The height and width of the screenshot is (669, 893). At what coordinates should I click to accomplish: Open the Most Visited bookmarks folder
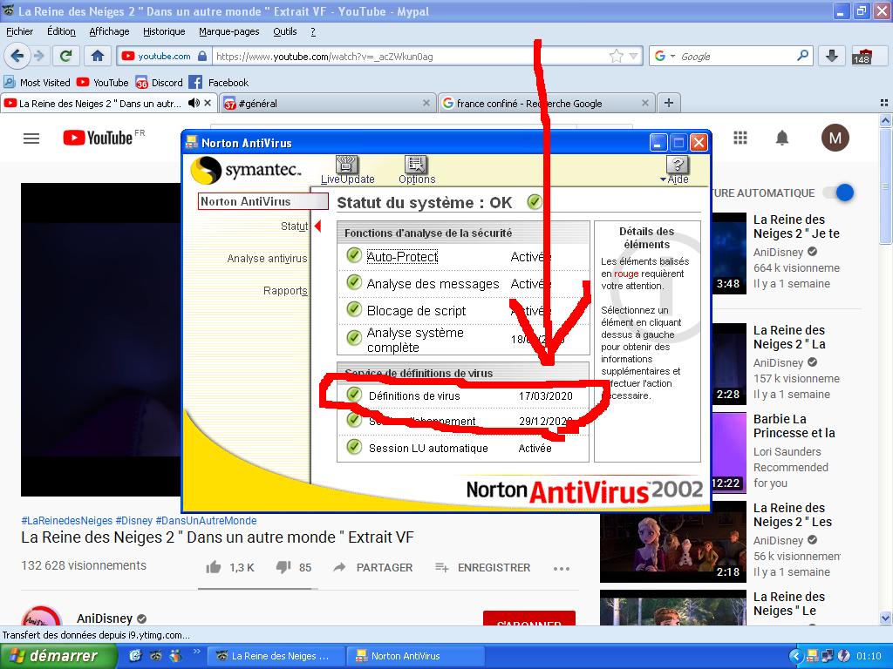coord(37,83)
